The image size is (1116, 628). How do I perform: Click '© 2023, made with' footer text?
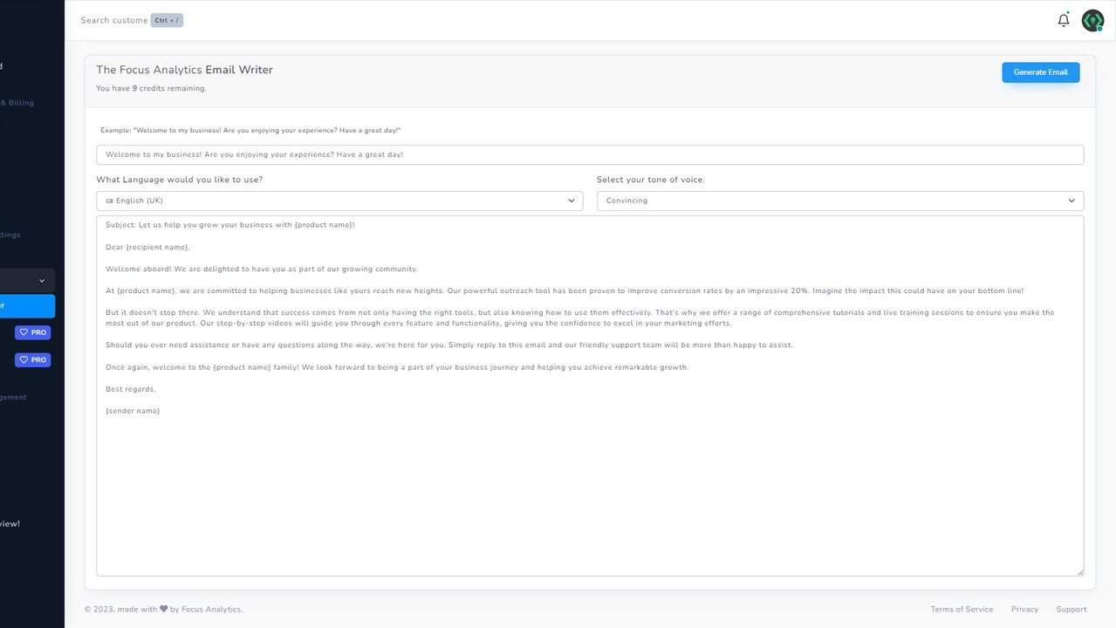[x=120, y=609]
